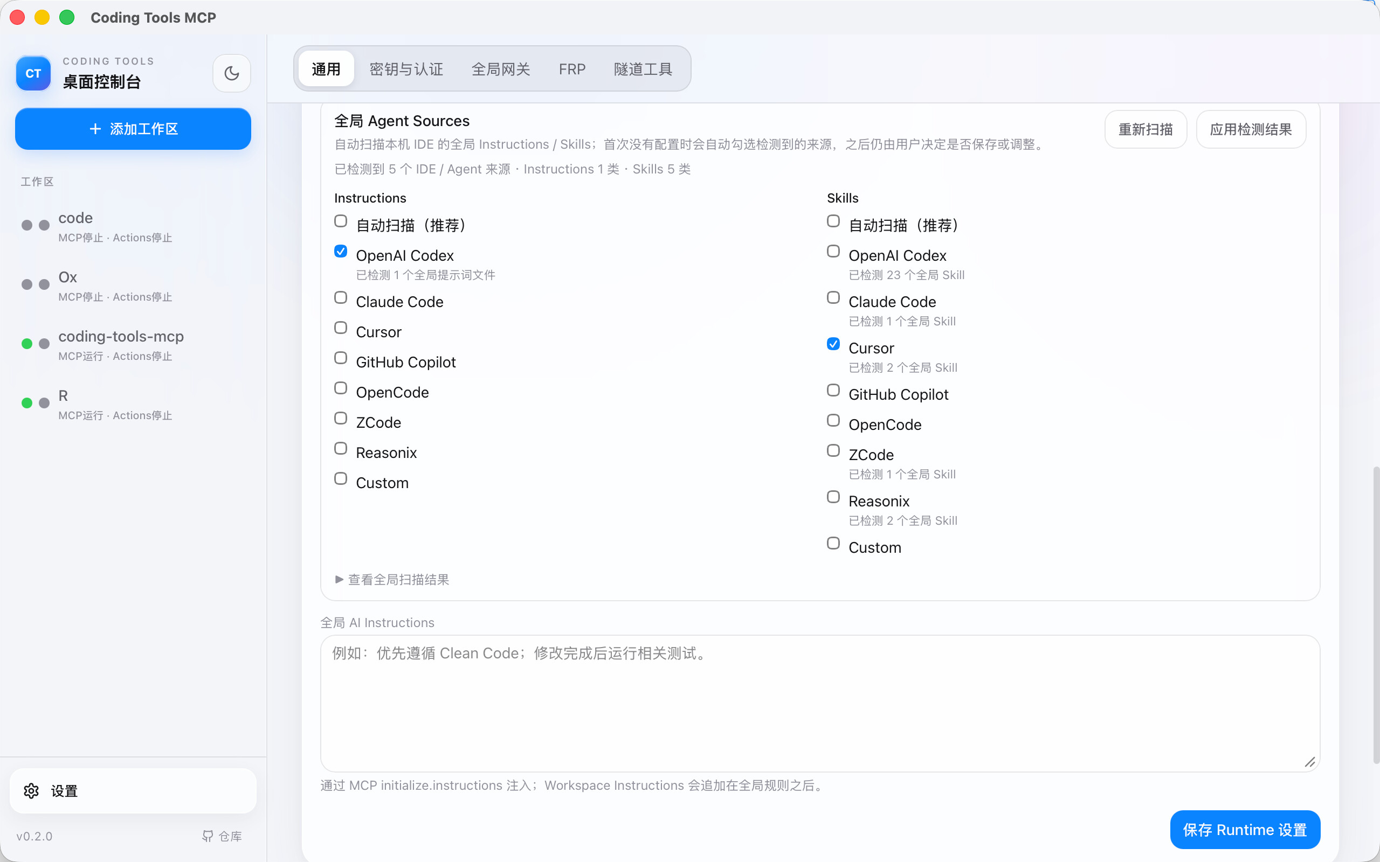Image resolution: width=1380 pixels, height=862 pixels.
Task: Open the Ox workspace
Action: (x=133, y=286)
